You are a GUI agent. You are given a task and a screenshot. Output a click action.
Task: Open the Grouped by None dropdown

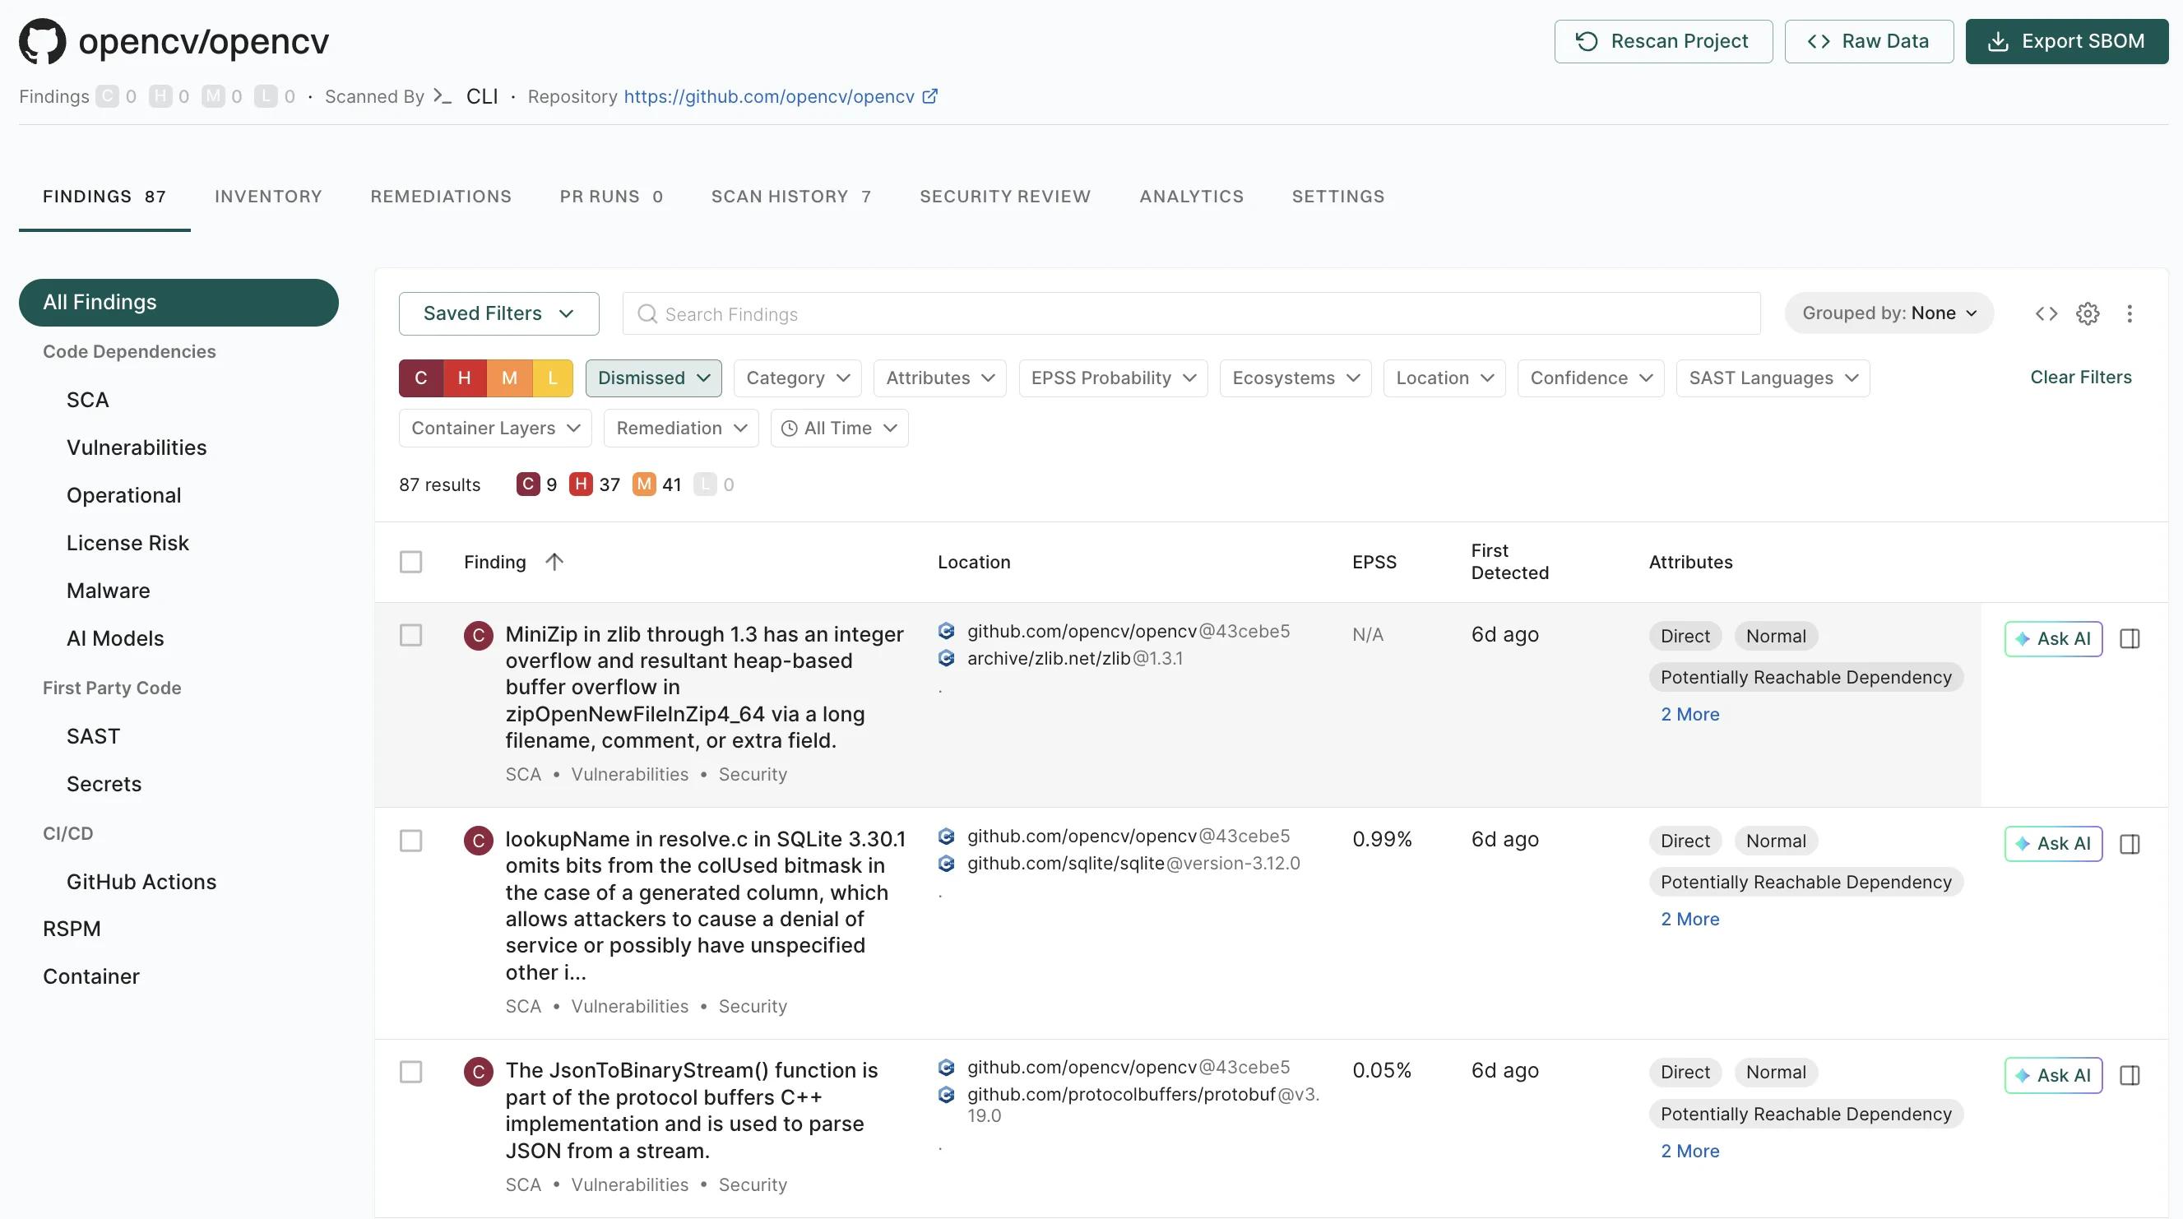[1888, 313]
